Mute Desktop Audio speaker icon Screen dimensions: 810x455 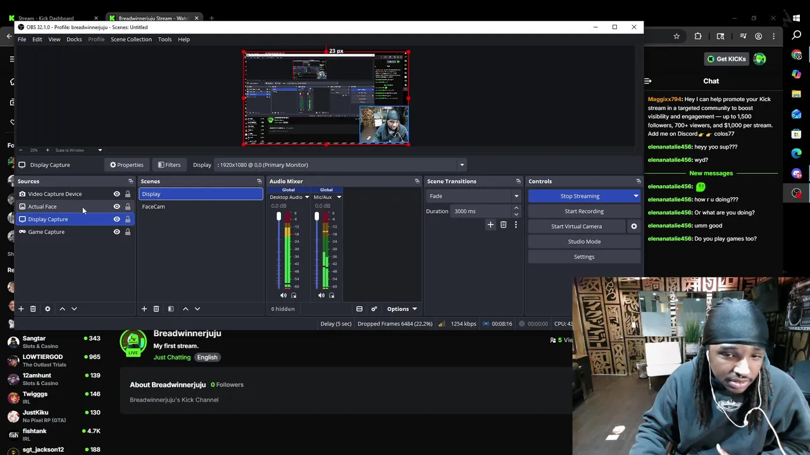click(283, 295)
